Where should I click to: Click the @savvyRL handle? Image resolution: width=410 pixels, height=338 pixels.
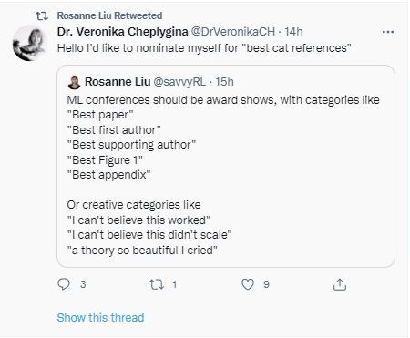(x=179, y=82)
